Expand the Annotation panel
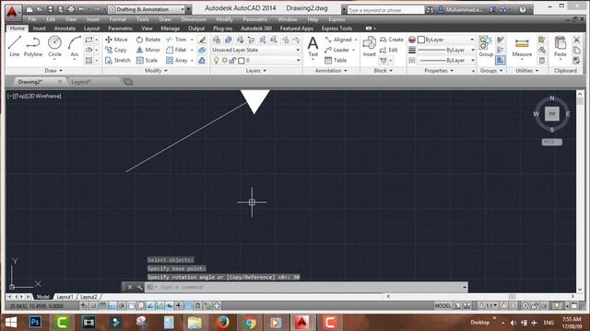This screenshot has height=331, width=590. pyautogui.click(x=331, y=71)
